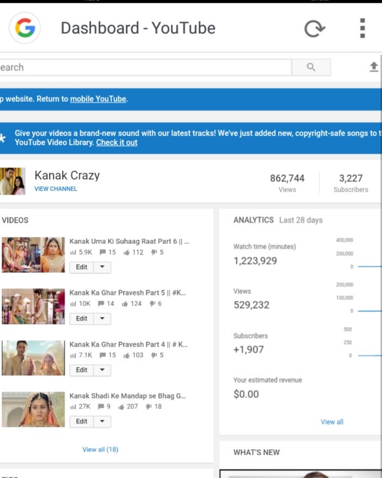Select Watch time value 1,223,929
The width and height of the screenshot is (382, 478).
coord(255,261)
